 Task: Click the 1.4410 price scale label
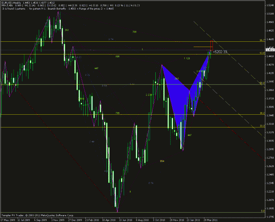pyautogui.click(x=270, y=56)
